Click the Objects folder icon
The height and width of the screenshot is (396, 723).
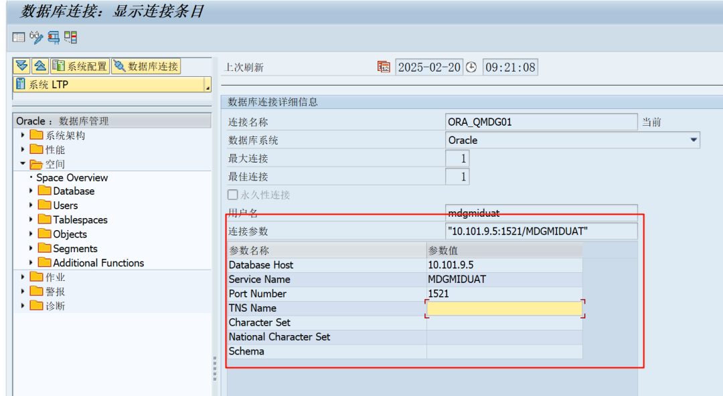[x=45, y=233]
